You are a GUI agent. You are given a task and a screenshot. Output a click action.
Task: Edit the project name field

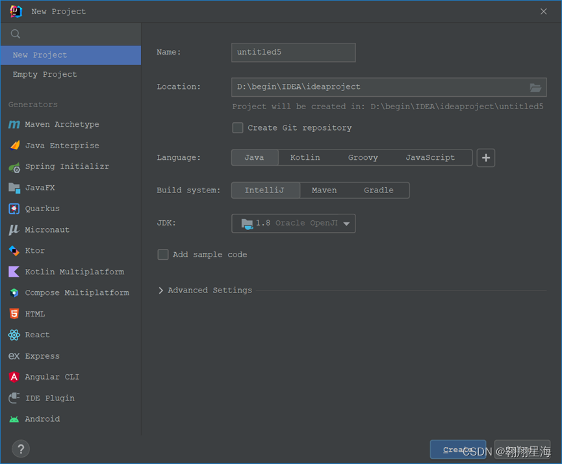[293, 53]
